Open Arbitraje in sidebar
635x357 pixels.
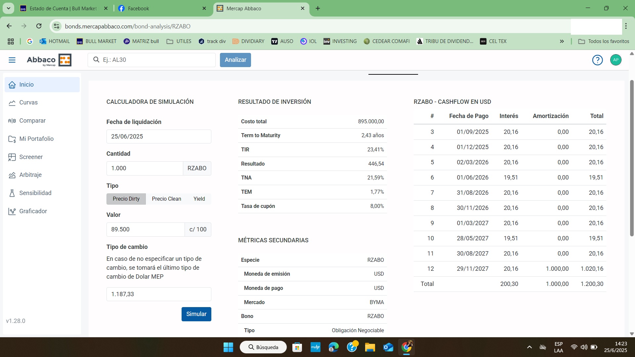pos(30,175)
